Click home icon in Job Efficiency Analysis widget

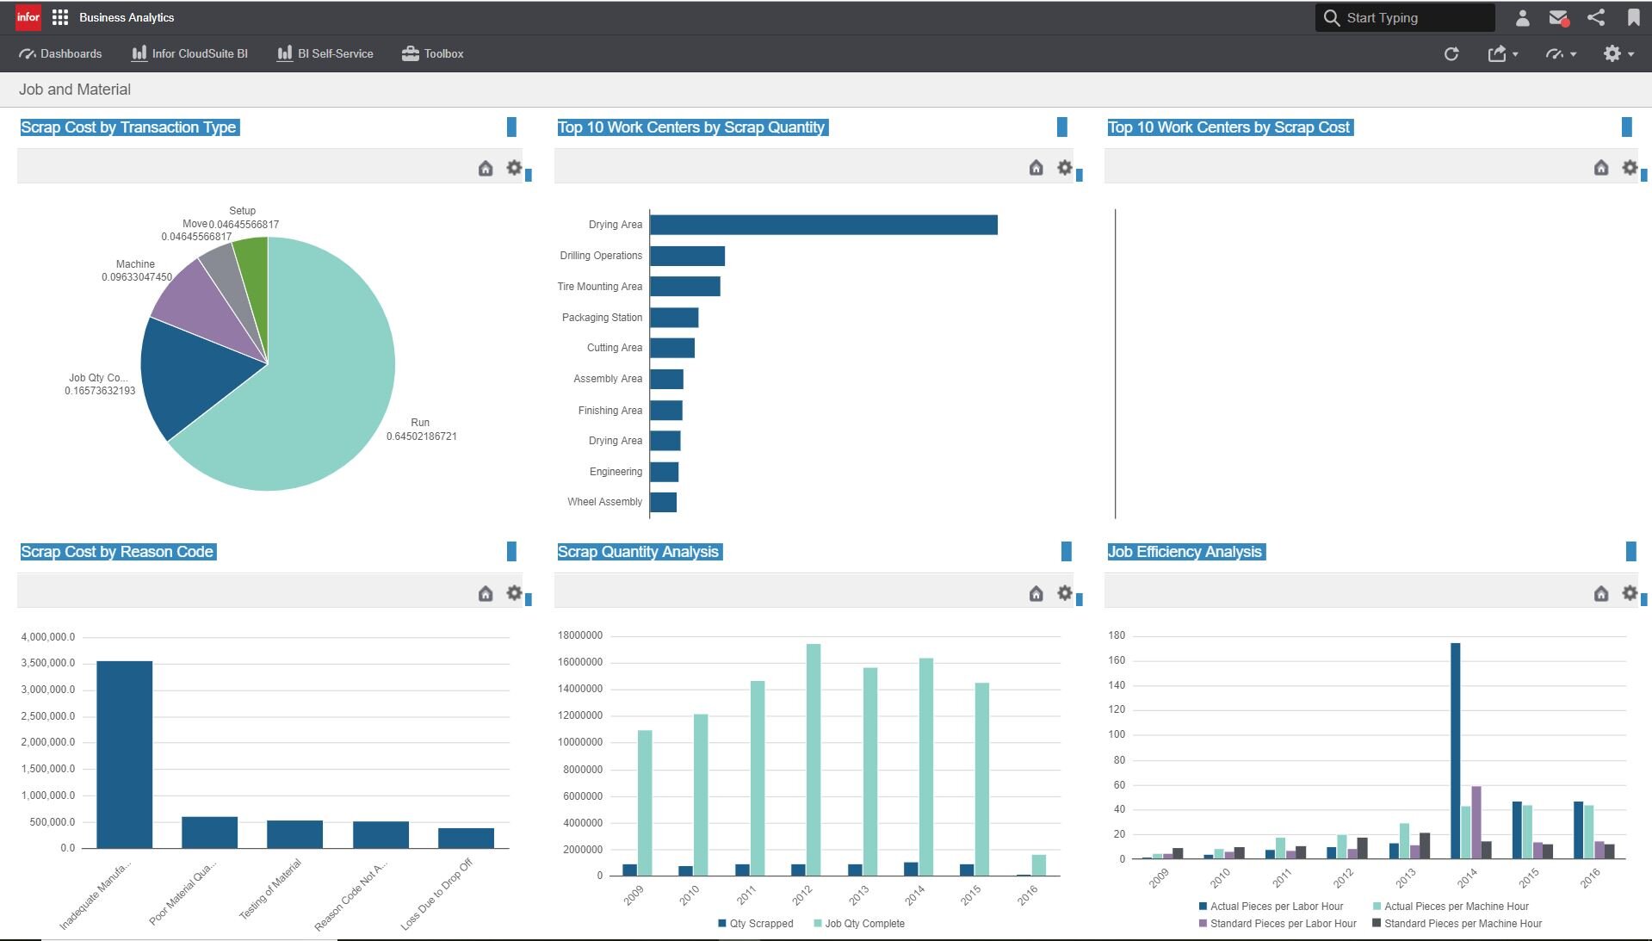click(1600, 593)
